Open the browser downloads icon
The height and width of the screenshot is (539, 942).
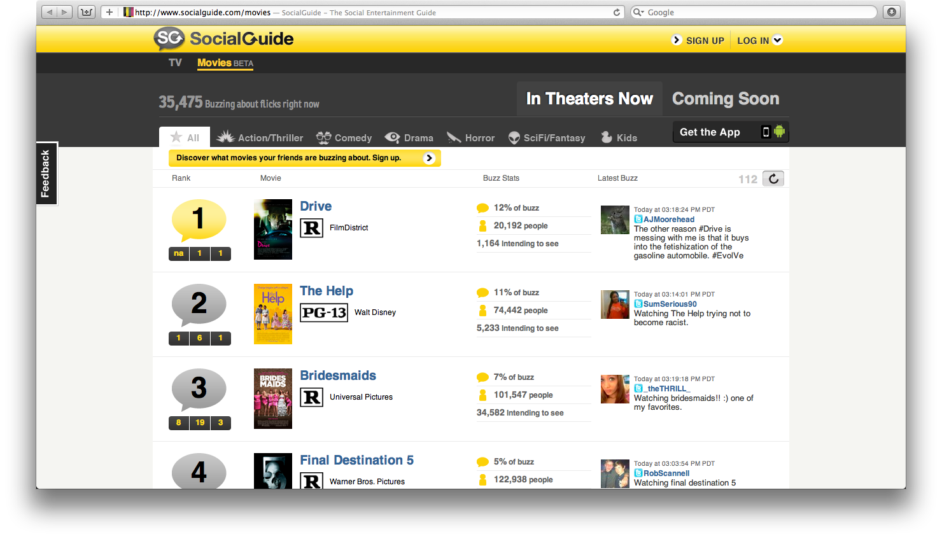pyautogui.click(x=892, y=12)
